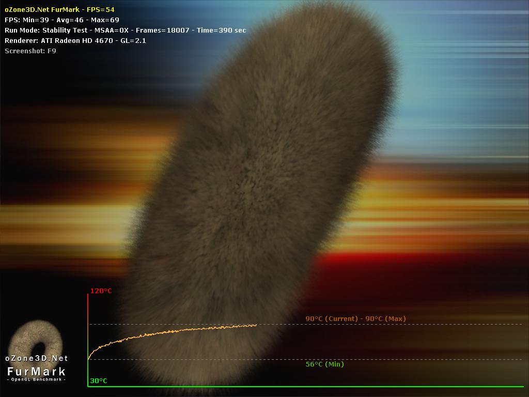This screenshot has height=397, width=529.
Task: Click the 'oZone3D.Net FurMark - FPS=54' title text
Action: point(59,9)
